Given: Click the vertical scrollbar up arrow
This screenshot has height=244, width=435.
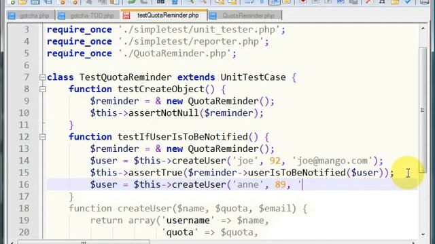Looking at the screenshot, I should 423,28.
